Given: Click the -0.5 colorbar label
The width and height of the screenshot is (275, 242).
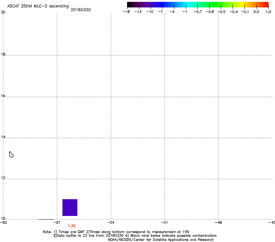Looking at the screenshot, I should click(221, 12).
